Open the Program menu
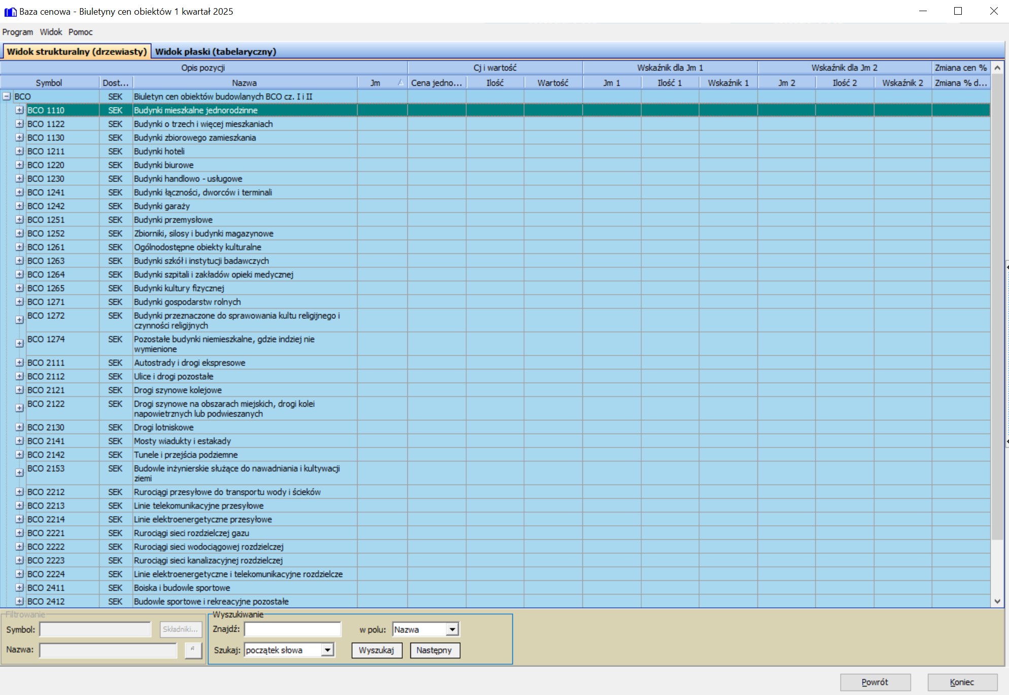Image resolution: width=1009 pixels, height=695 pixels. coord(18,32)
